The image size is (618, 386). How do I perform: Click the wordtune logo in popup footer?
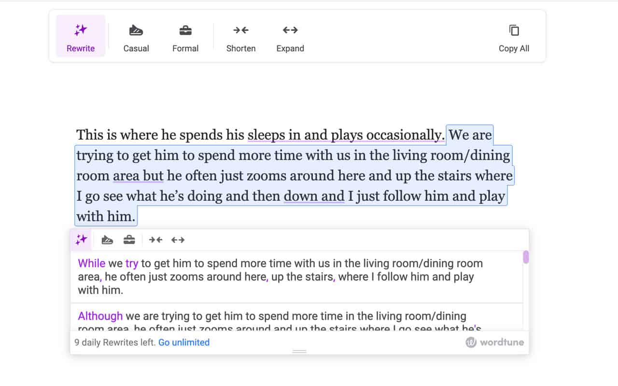click(495, 343)
